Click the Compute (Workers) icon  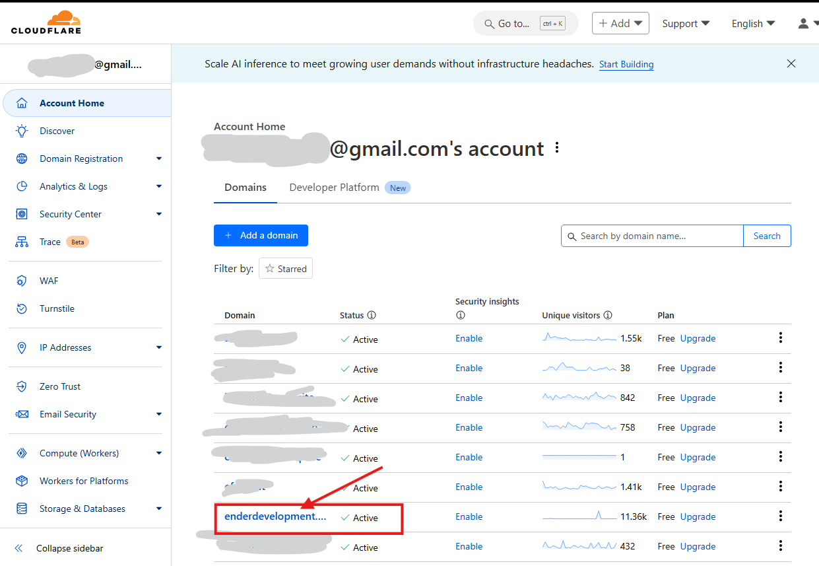tap(22, 453)
